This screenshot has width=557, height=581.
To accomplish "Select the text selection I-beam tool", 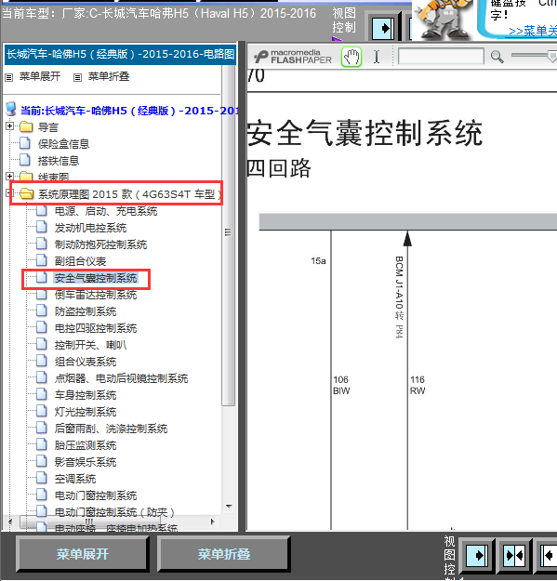I will pos(377,57).
